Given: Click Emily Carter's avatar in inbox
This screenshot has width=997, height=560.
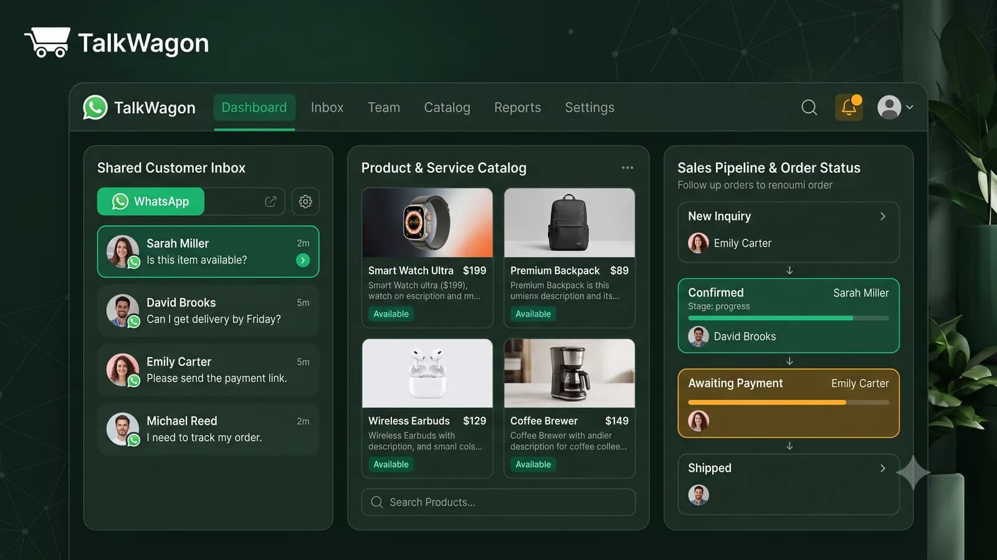Looking at the screenshot, I should [x=123, y=370].
